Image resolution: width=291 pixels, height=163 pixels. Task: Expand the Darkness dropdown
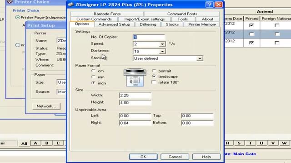coord(162,51)
